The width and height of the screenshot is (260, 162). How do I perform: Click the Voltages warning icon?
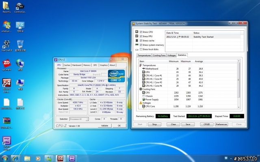(141, 102)
